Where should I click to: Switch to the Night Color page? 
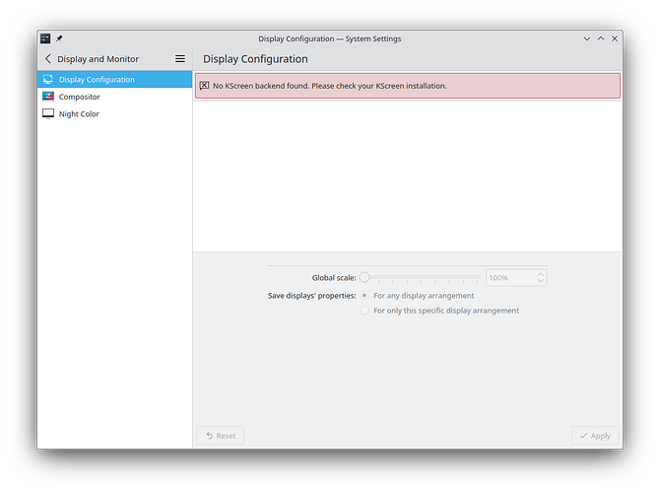pos(79,114)
